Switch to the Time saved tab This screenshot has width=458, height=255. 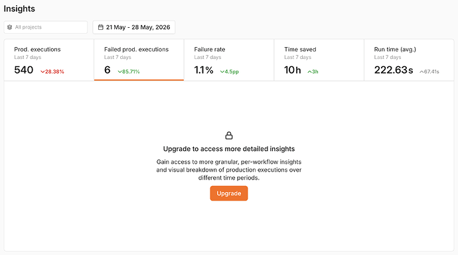[319, 60]
